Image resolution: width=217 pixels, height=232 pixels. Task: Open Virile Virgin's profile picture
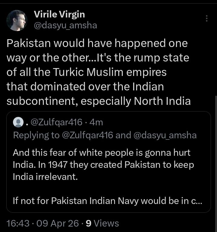pyautogui.click(x=17, y=20)
